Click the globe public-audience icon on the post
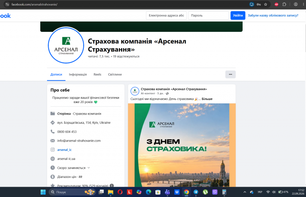Screen dimensions: 306x197 click(167, 94)
